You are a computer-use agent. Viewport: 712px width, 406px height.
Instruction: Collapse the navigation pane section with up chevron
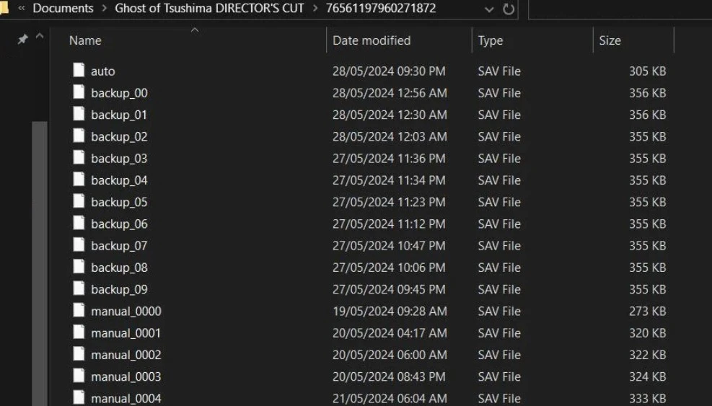click(x=39, y=36)
